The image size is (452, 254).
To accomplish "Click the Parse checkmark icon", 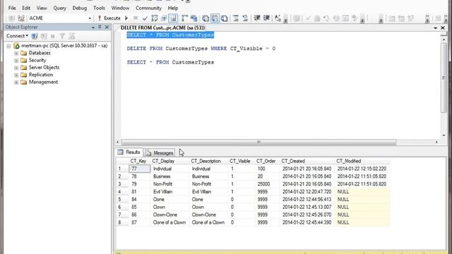I will (145, 18).
